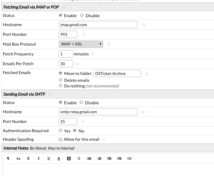Screen dimensions: 214x176
Task: Click the SMTP Hostname input field
Action: point(98,112)
